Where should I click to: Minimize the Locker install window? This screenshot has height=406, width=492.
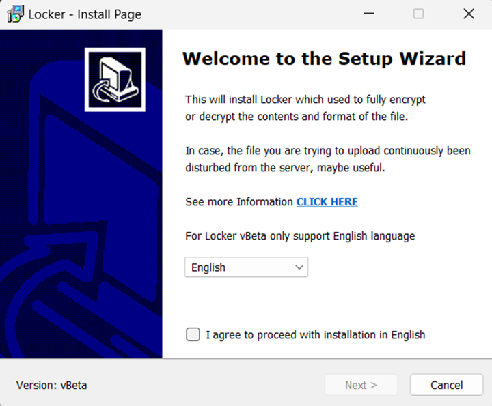point(369,14)
